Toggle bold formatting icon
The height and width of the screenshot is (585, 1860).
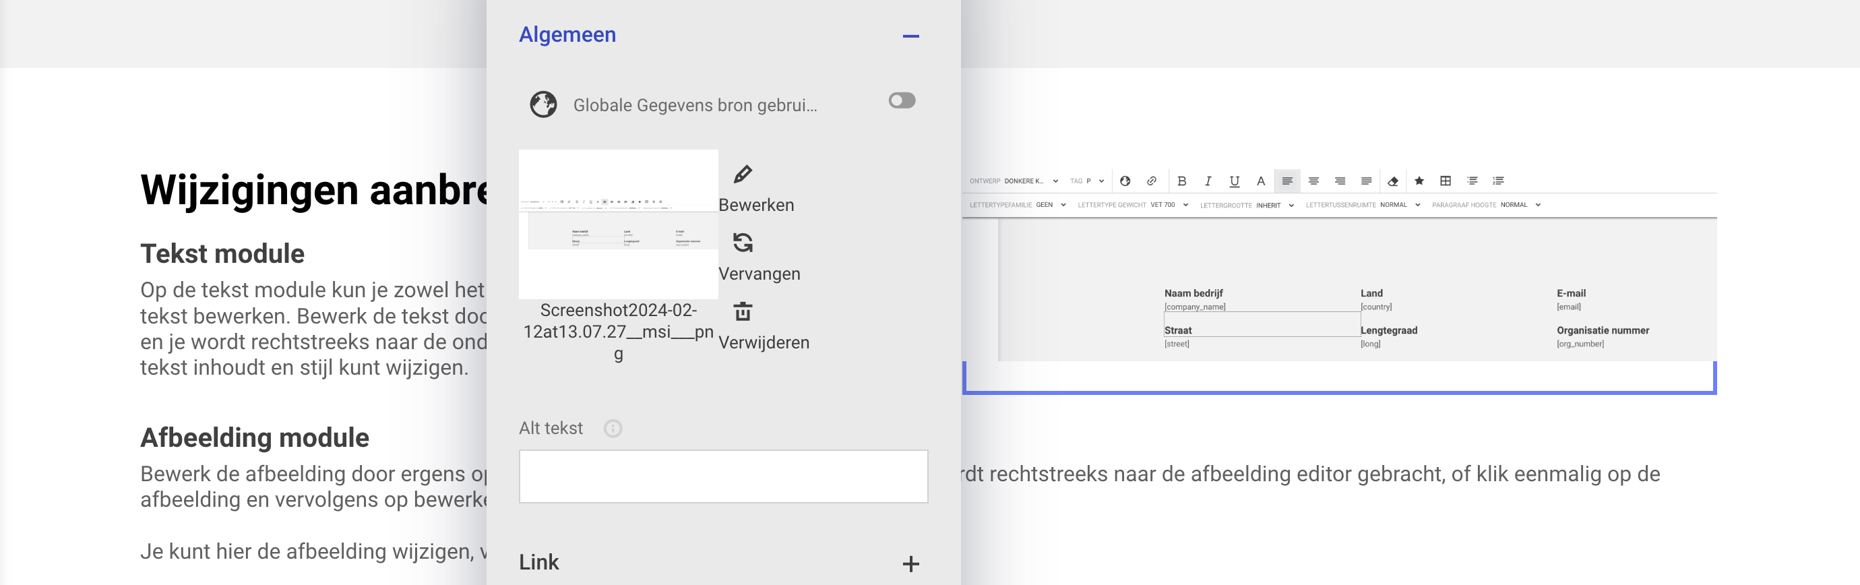pyautogui.click(x=1182, y=181)
